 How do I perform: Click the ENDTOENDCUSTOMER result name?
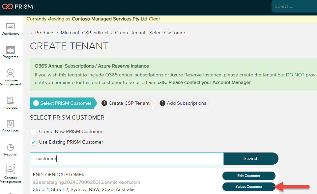[x=59, y=175]
